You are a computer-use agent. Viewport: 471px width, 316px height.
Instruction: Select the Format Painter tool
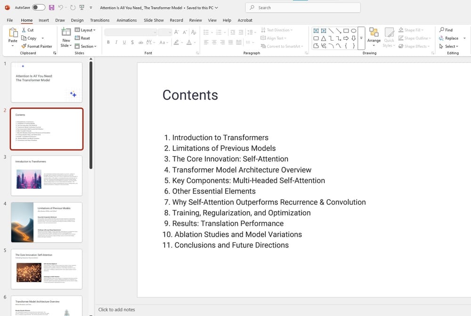37,46
